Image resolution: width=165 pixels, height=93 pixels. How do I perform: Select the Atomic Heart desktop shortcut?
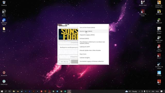click(x=143, y=3)
